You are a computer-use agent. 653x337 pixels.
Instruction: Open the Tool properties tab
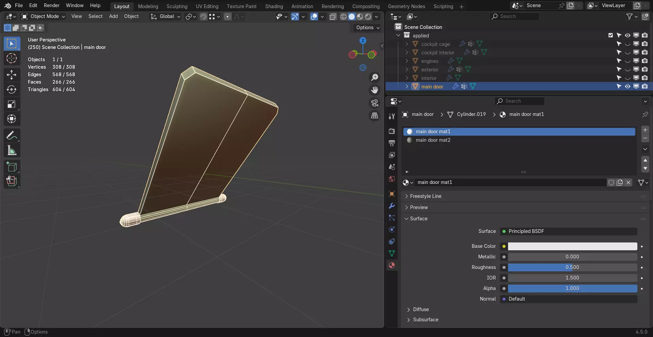pyautogui.click(x=392, y=116)
